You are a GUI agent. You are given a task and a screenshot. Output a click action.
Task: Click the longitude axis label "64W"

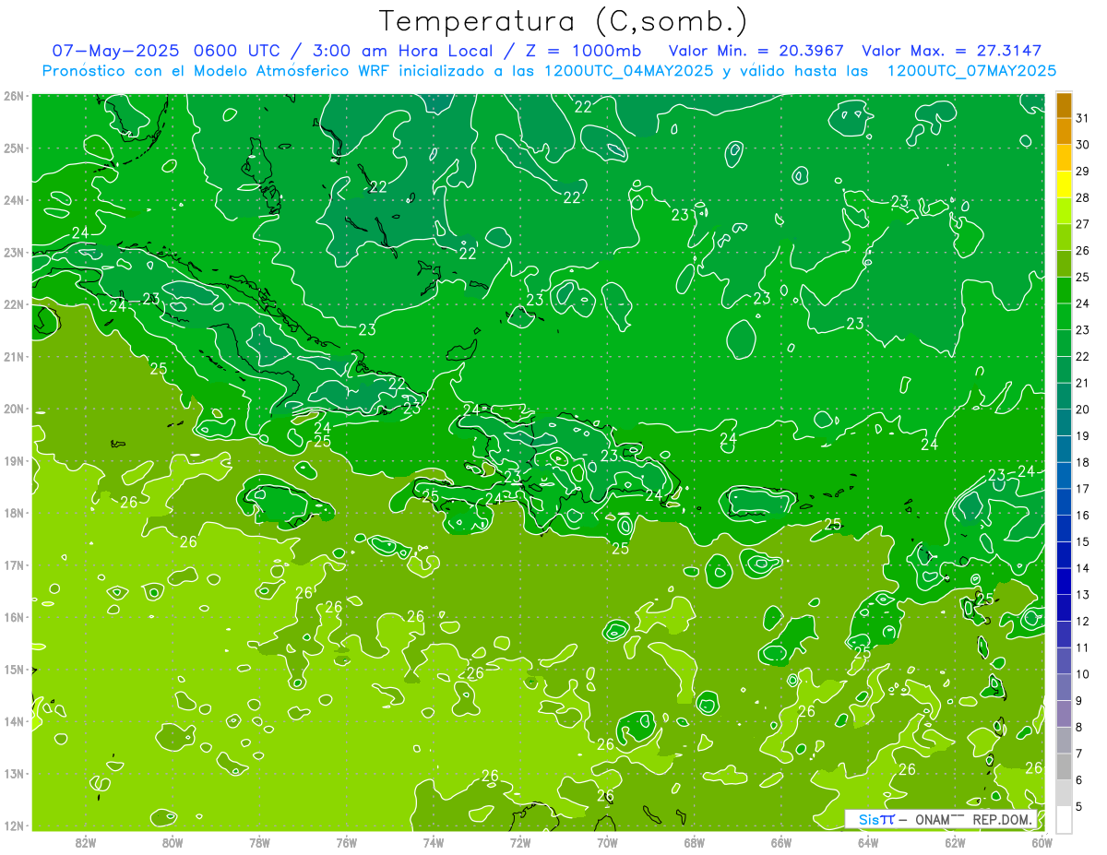pyautogui.click(x=868, y=842)
